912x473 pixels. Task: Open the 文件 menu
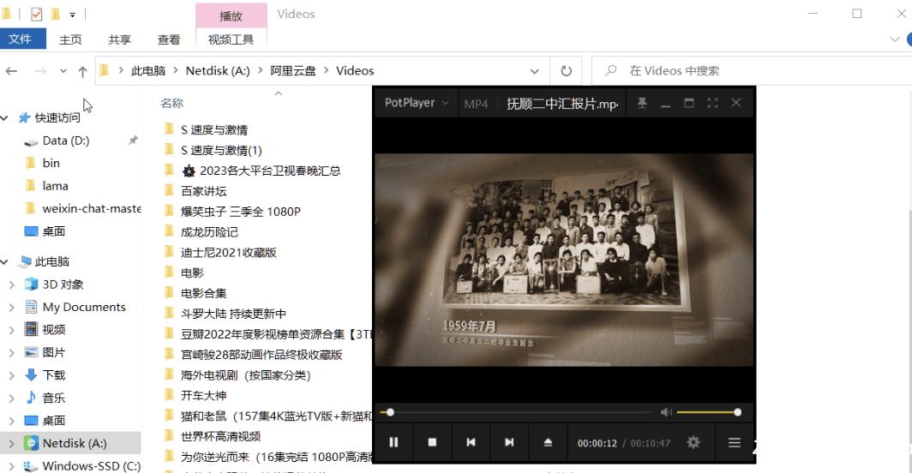[20, 39]
